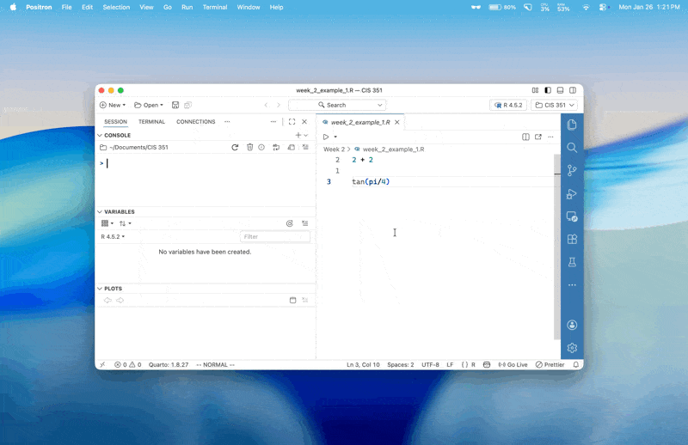Save the file with the disk icon

(x=175, y=105)
